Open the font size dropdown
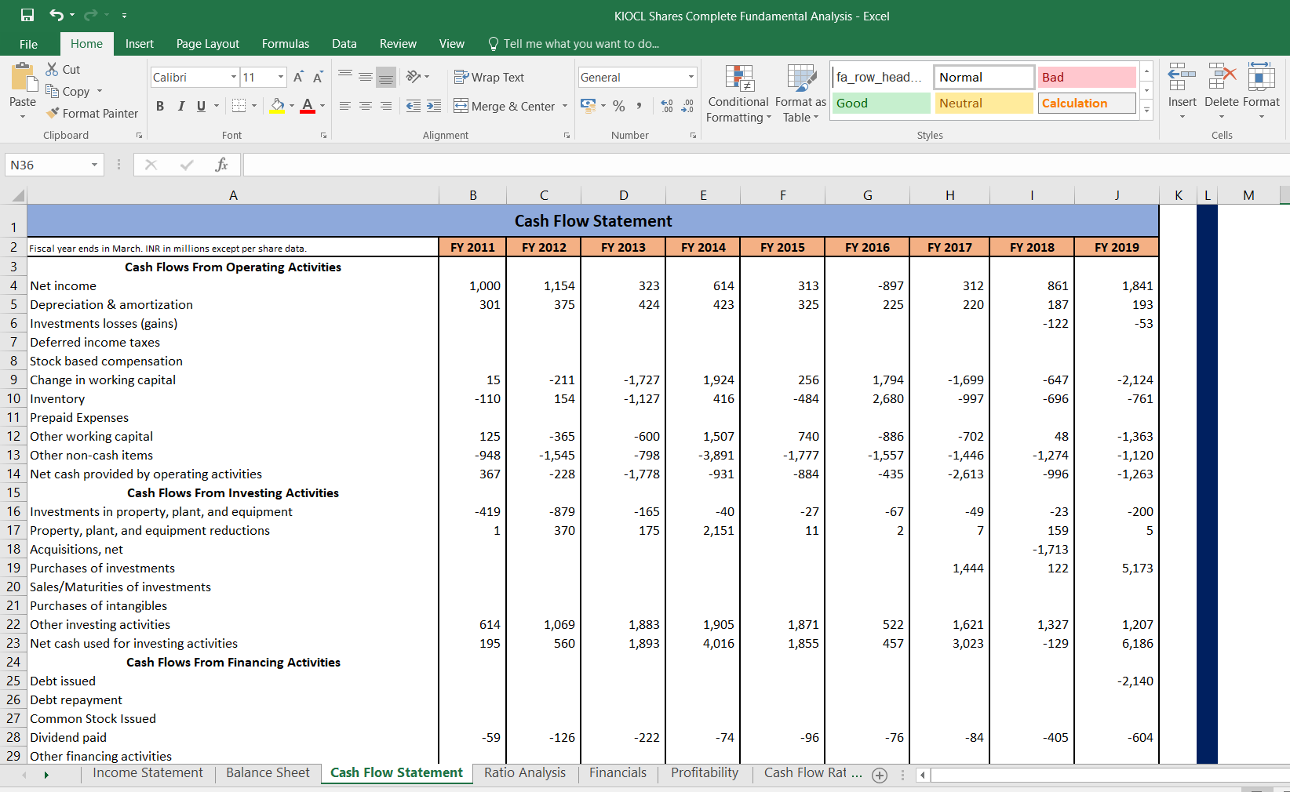1290x792 pixels. tap(281, 77)
